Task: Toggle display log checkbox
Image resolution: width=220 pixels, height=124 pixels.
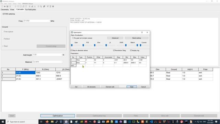Action: (131, 50)
